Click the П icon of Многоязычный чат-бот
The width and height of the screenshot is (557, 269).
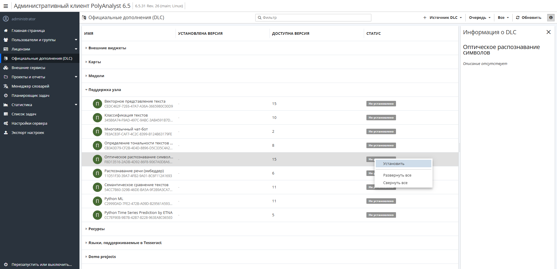tap(97, 132)
